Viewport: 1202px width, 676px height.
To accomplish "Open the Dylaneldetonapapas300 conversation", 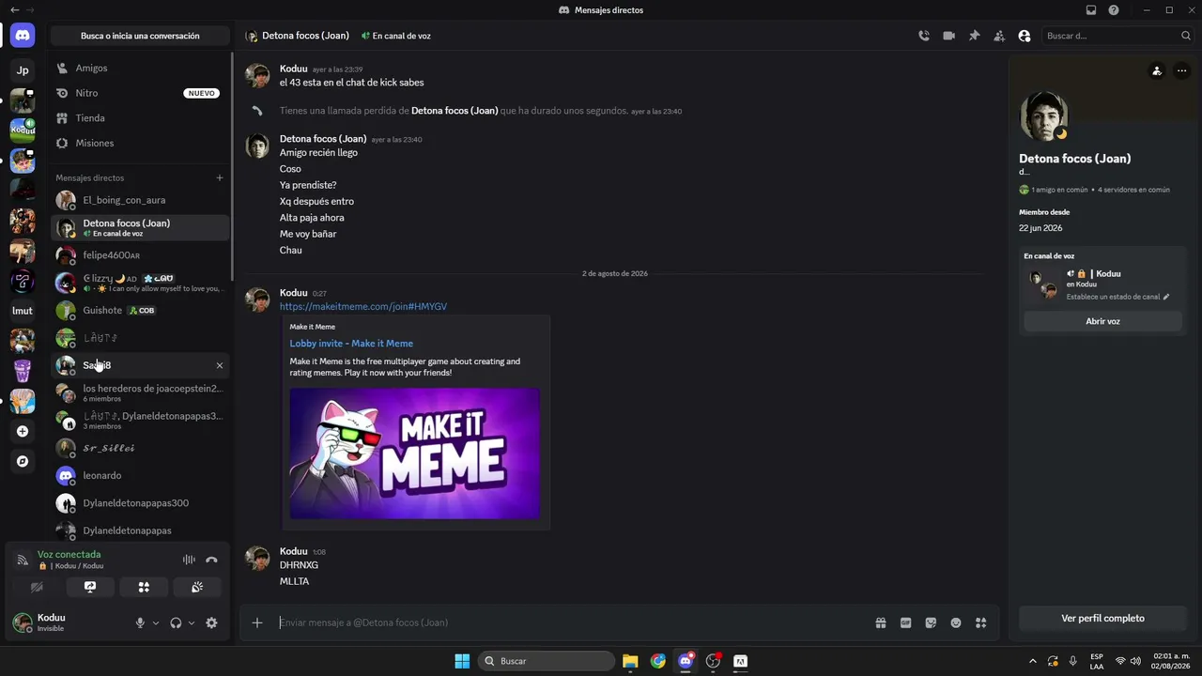I will (x=140, y=503).
